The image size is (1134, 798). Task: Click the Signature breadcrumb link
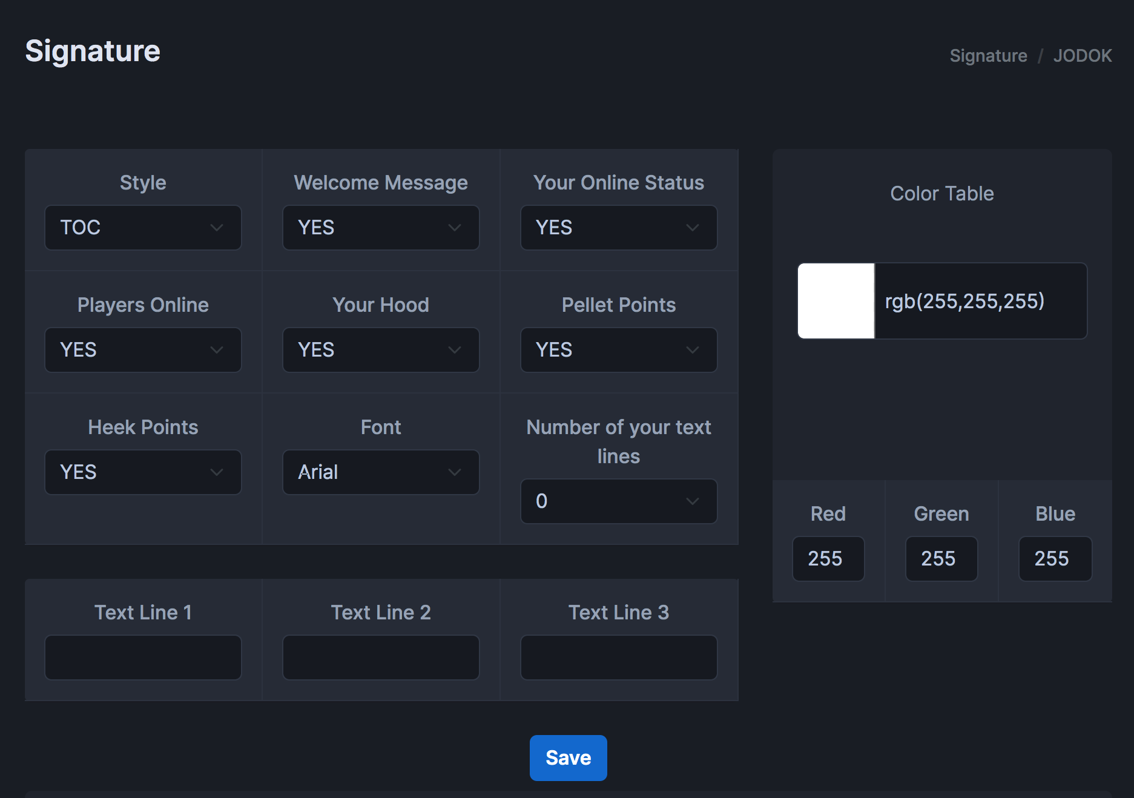pyautogui.click(x=988, y=56)
